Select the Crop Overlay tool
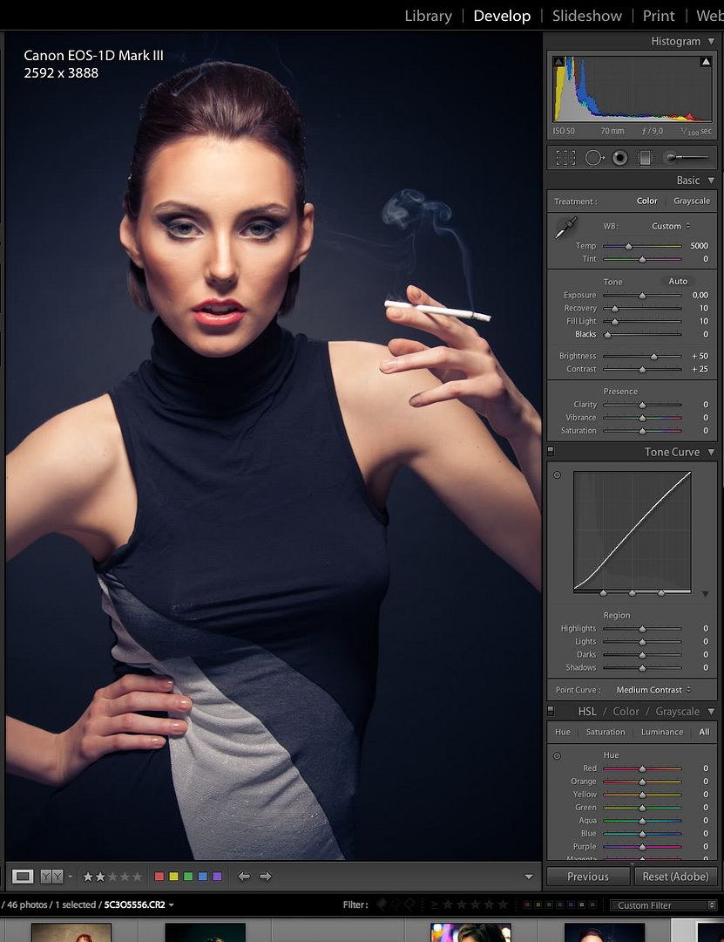 coord(565,158)
